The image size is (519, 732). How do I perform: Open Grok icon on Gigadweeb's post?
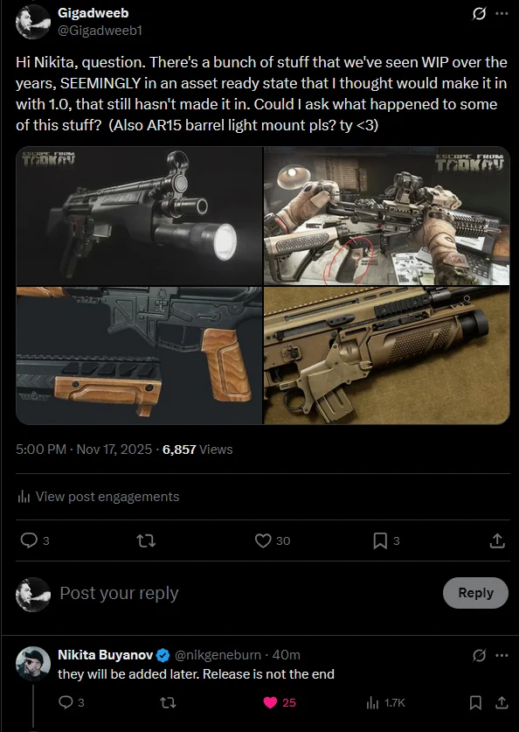(479, 14)
